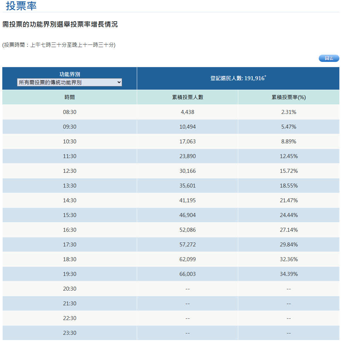
Task: Click the 46,904 voter count cell
Action: pos(188,215)
